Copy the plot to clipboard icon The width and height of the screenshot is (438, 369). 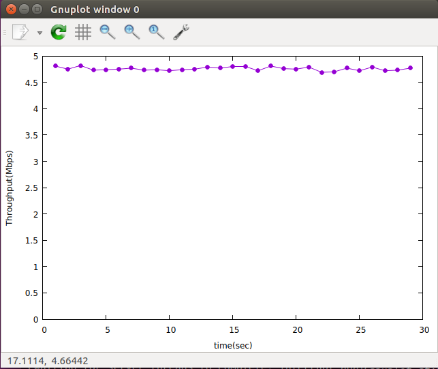click(x=20, y=32)
